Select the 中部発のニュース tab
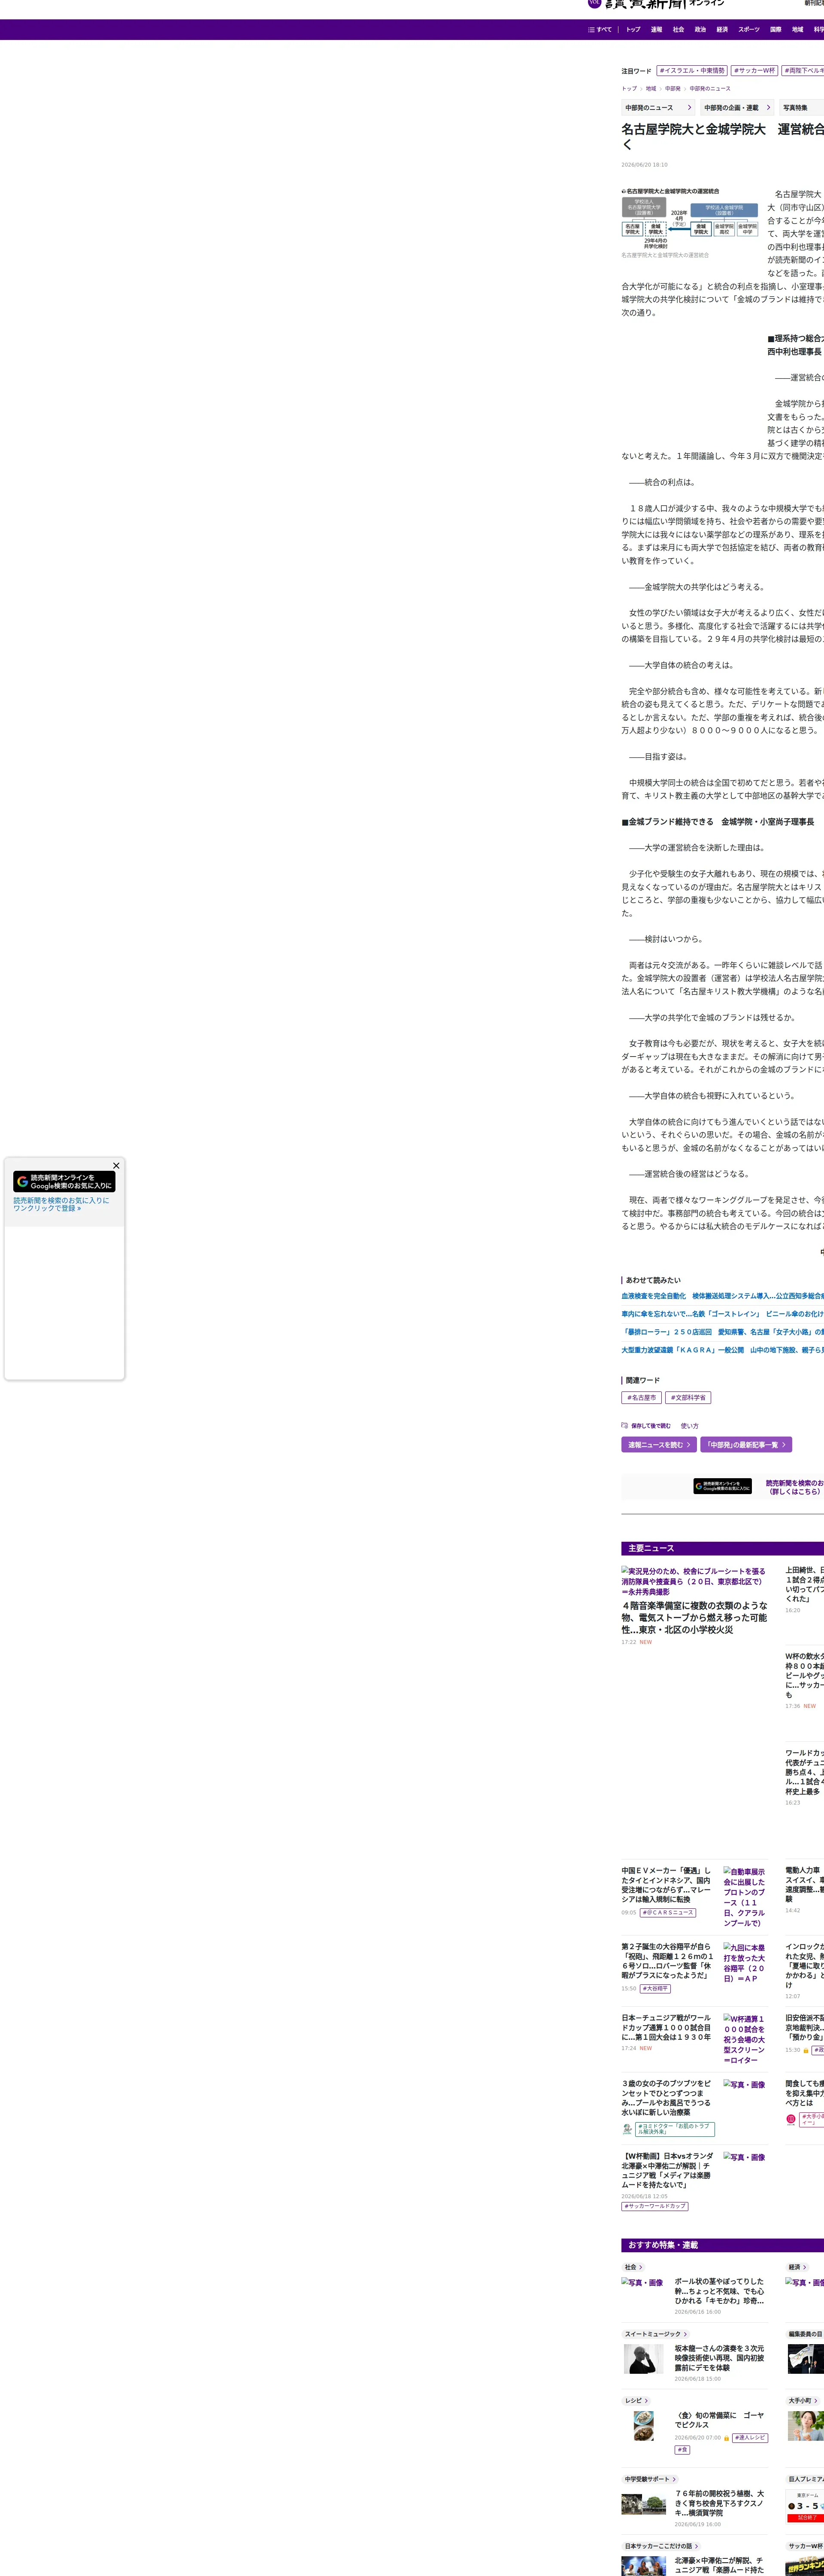824x2576 pixels. 658,107
